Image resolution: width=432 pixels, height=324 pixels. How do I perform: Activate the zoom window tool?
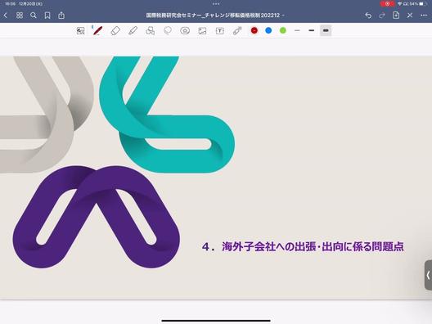[x=80, y=30]
